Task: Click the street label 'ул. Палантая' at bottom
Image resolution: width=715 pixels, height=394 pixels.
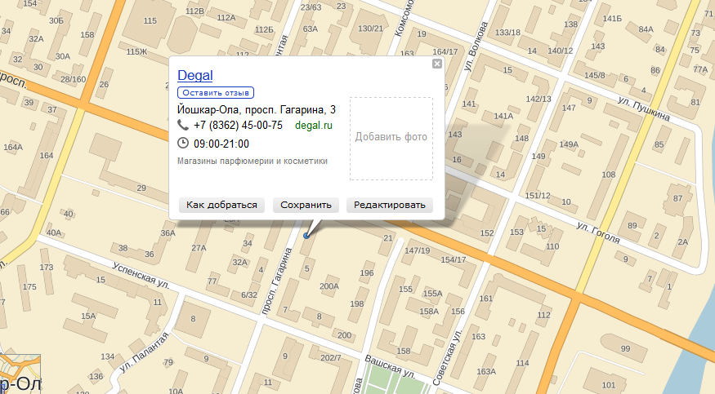Action: coord(144,352)
